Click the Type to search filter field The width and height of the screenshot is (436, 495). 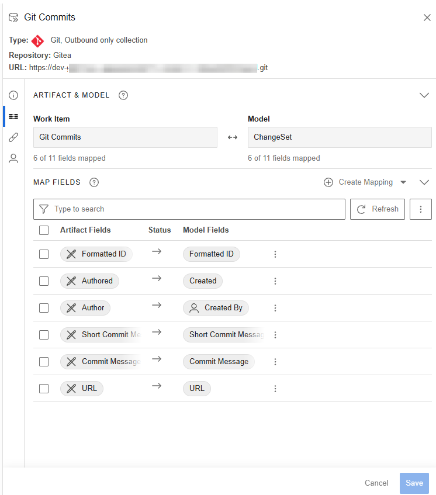pyautogui.click(x=189, y=209)
